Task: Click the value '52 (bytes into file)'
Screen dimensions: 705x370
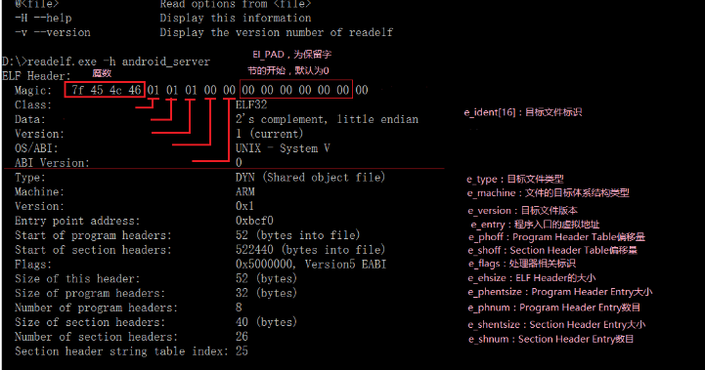Action: (x=297, y=235)
